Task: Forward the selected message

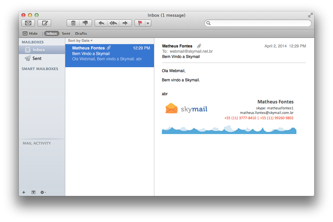Action: point(125,23)
